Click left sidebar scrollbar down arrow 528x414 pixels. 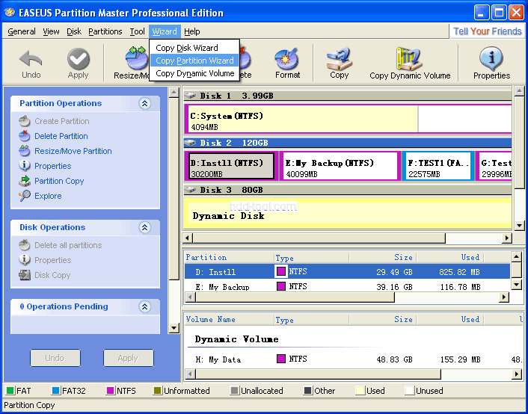coord(174,327)
